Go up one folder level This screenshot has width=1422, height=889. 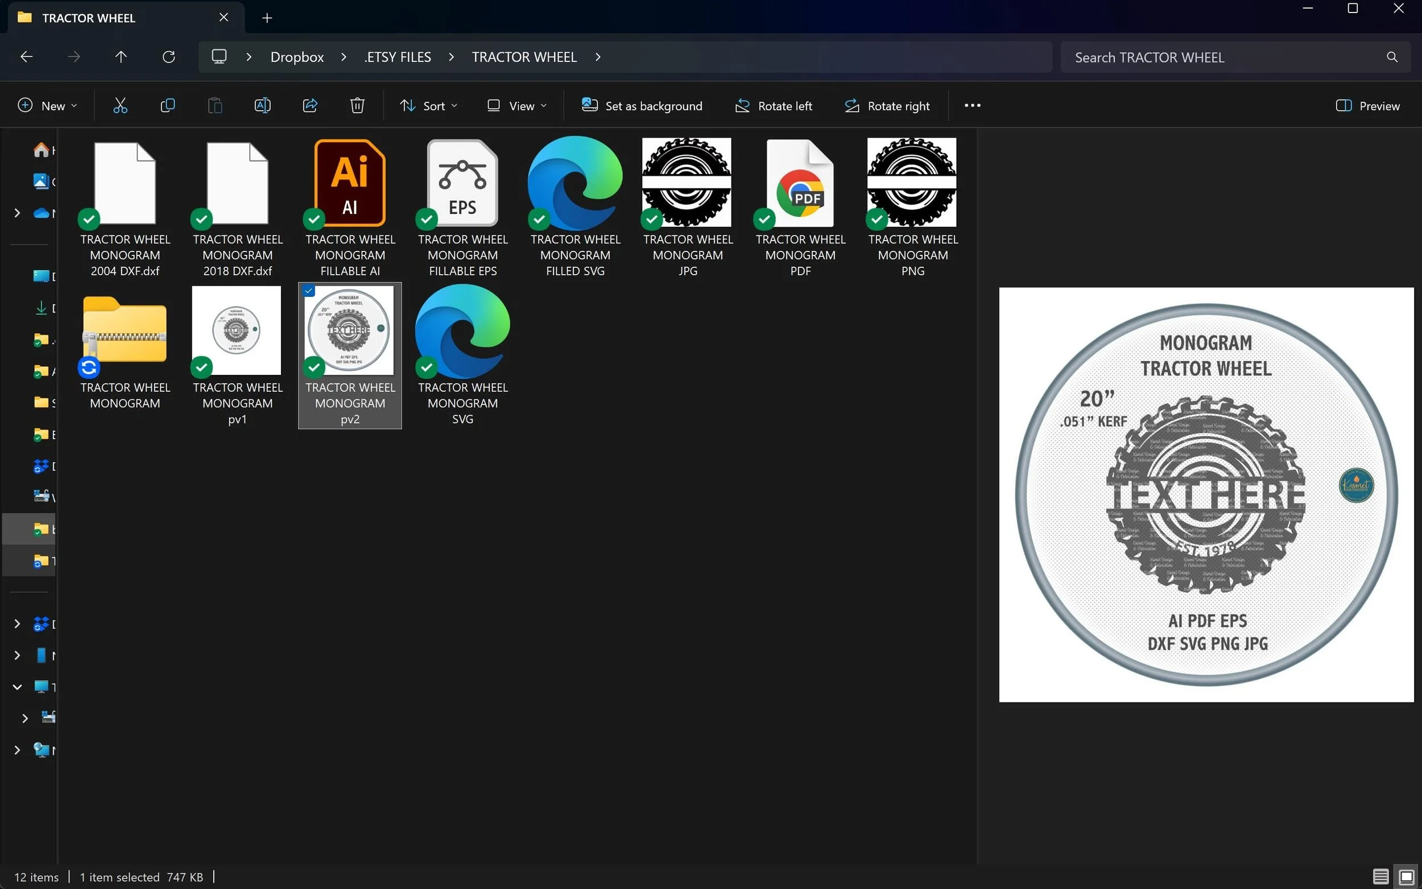(x=121, y=57)
